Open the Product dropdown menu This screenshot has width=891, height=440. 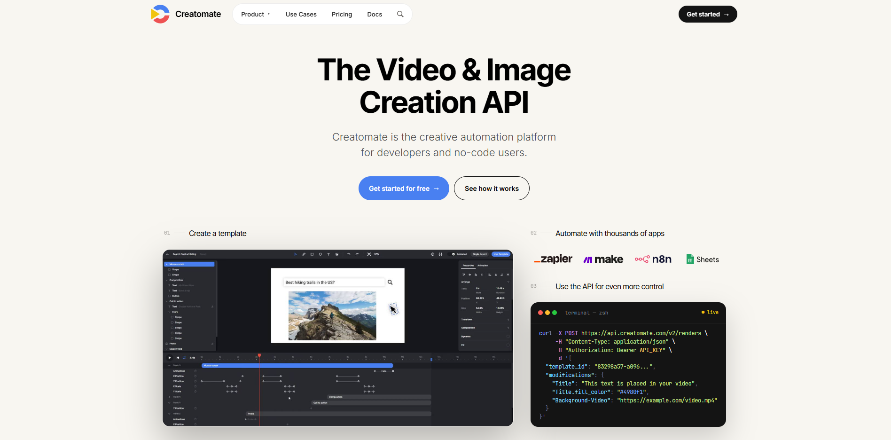256,14
